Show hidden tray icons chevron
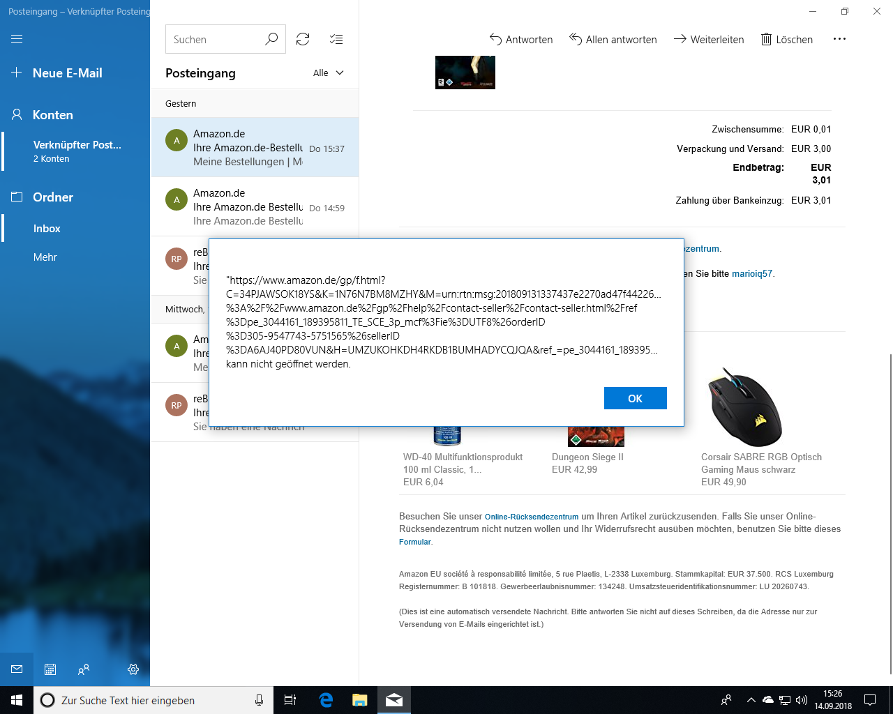893x714 pixels. (751, 700)
